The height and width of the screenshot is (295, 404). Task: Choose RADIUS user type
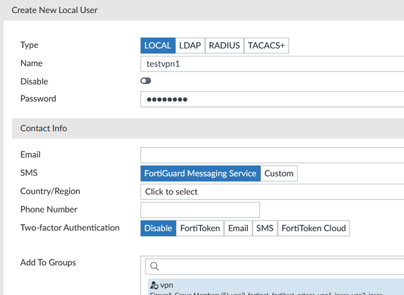[224, 45]
